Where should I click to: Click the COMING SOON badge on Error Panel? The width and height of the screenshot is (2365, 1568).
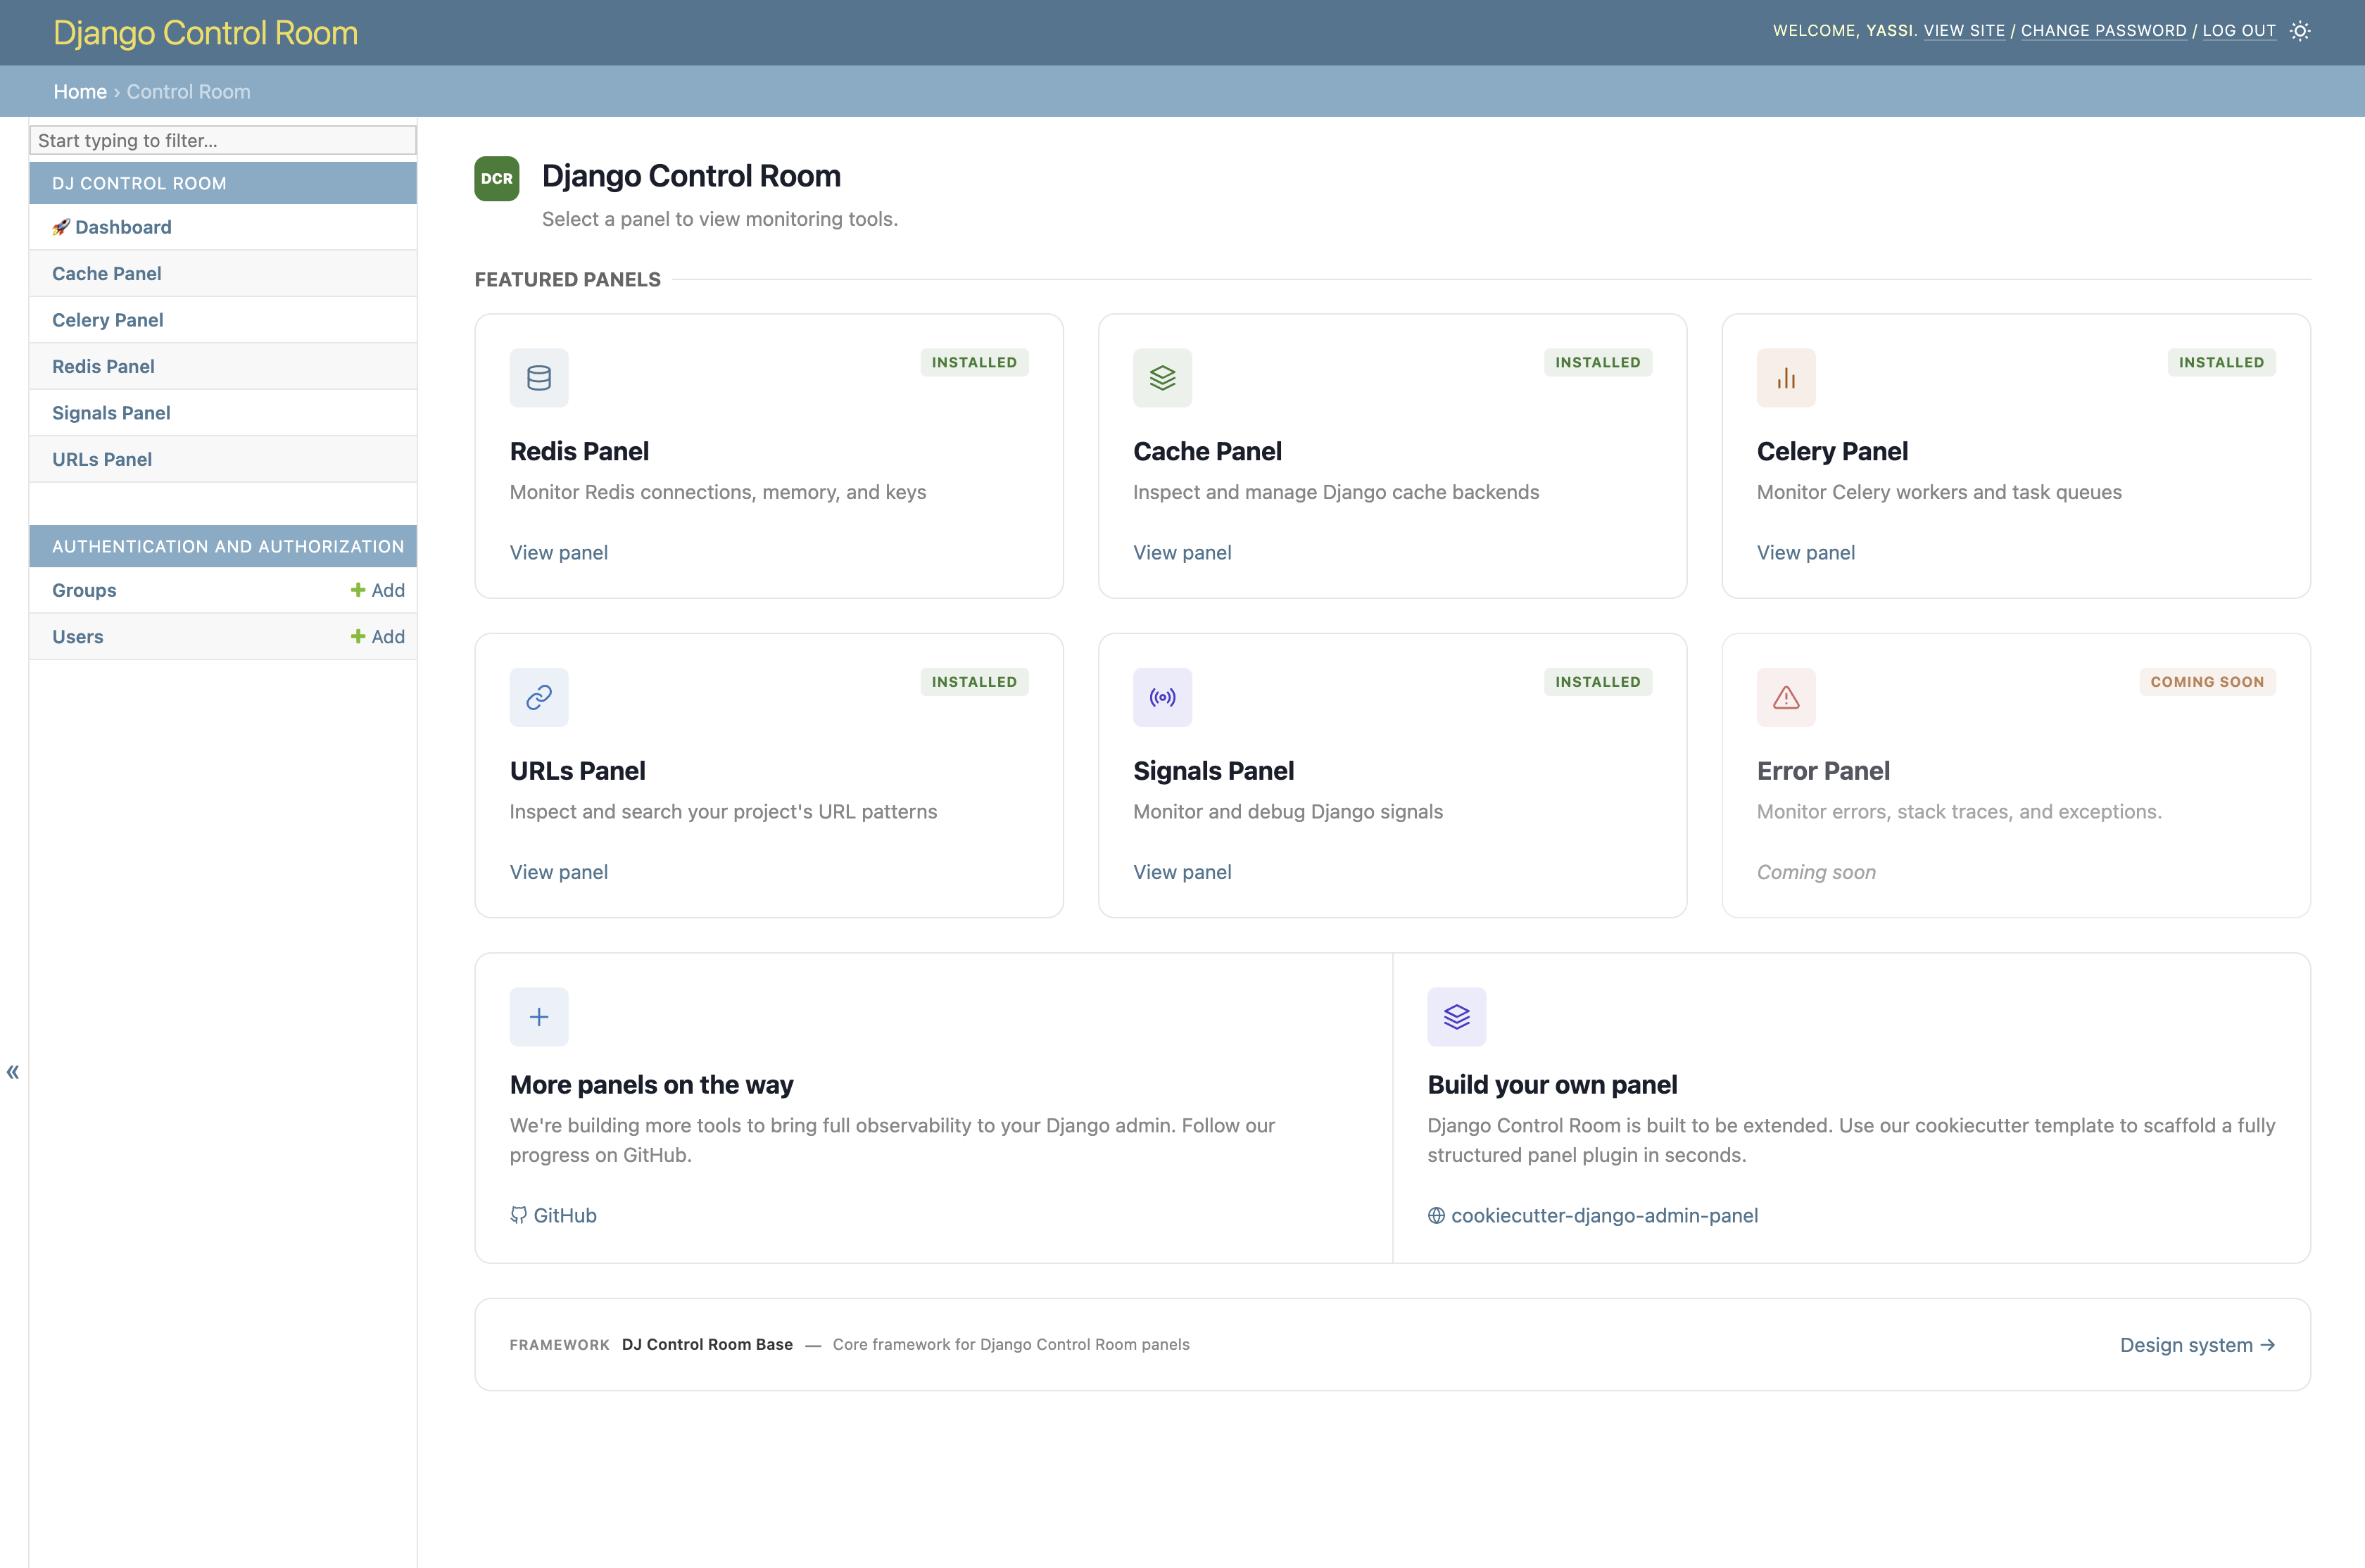[x=2207, y=682]
